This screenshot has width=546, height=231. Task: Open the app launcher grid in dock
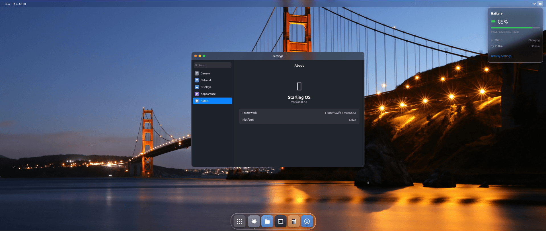(x=239, y=221)
